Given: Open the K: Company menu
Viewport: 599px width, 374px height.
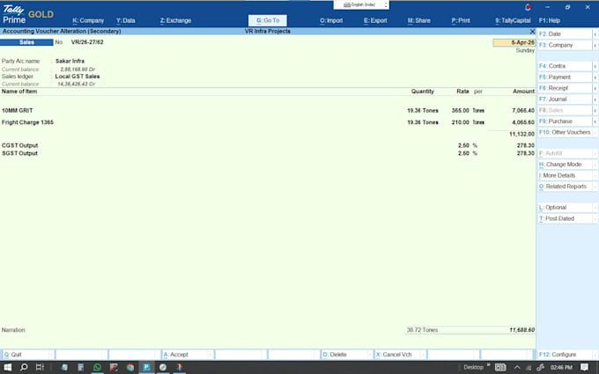Looking at the screenshot, I should point(88,20).
